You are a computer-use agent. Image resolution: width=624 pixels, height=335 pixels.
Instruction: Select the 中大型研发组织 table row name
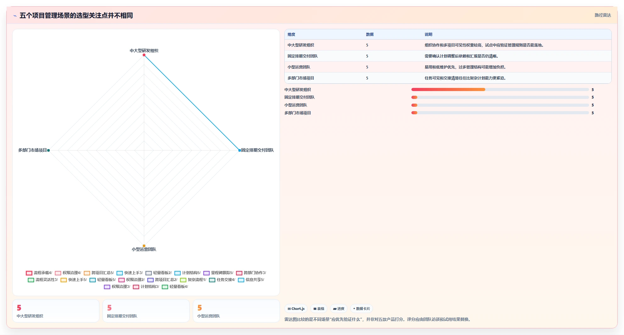pos(301,45)
